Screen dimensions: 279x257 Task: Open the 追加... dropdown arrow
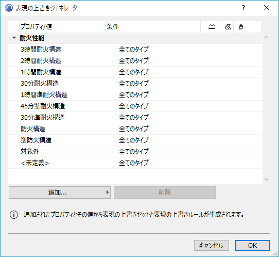107,192
